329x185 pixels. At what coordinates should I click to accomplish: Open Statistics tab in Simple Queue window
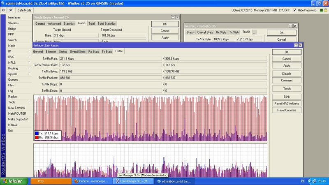69,23
